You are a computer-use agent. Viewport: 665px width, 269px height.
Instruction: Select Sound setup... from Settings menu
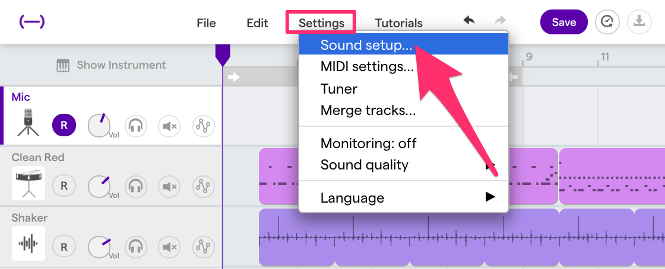tap(403, 45)
